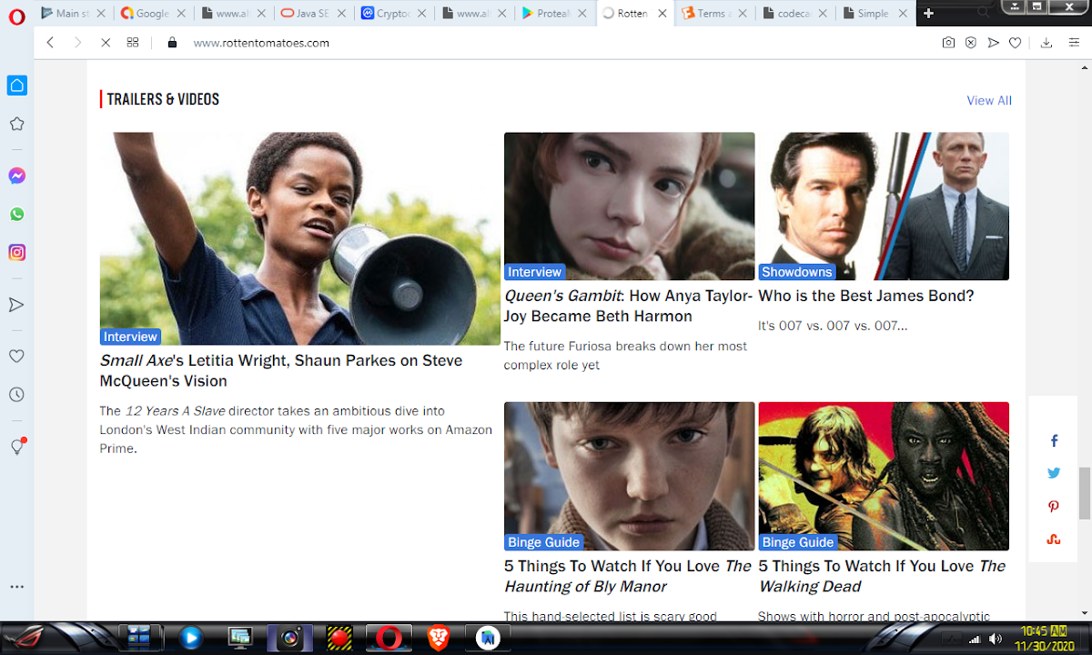Open the History clock icon in sidebar

(x=16, y=395)
